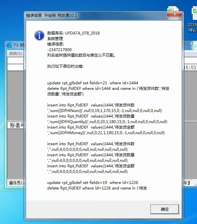
Task: Click the T3 application icon in its title bar
Action: pyautogui.click(x=9, y=45)
